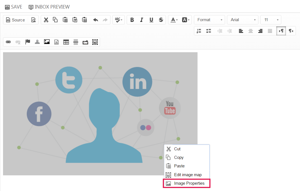Justify the text alignment

point(270,31)
